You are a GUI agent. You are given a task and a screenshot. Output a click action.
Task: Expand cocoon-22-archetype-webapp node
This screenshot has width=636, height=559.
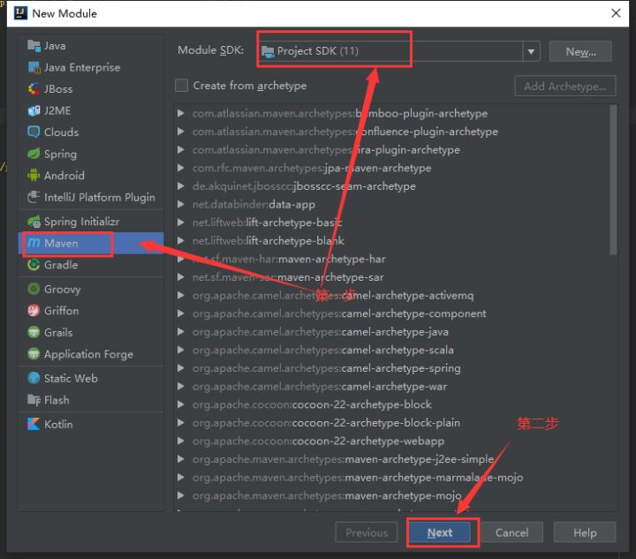(181, 441)
